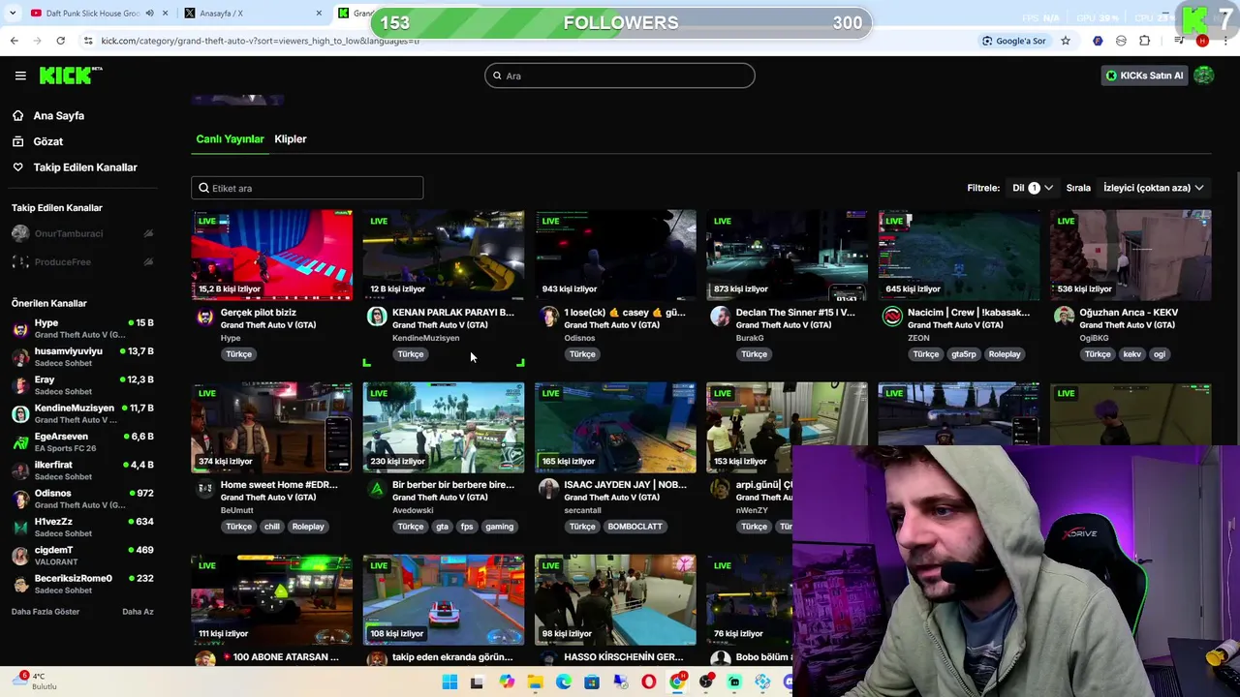This screenshot has width=1240, height=697.
Task: Open Opera from the taskbar
Action: (648, 682)
